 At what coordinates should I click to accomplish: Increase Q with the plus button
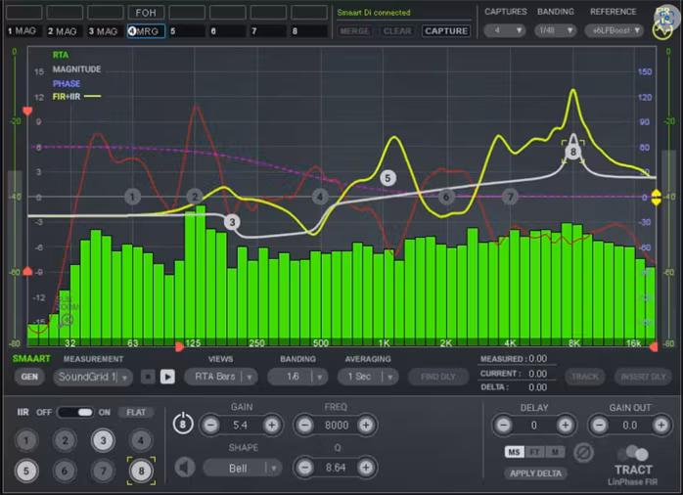pyautogui.click(x=366, y=468)
